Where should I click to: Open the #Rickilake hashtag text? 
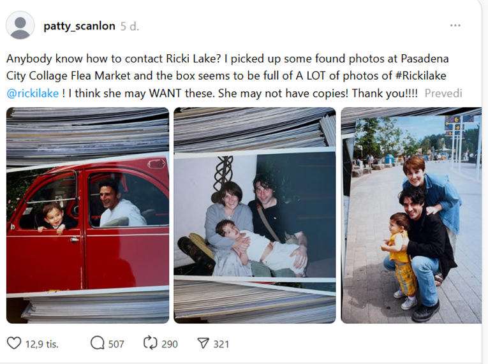(x=421, y=76)
